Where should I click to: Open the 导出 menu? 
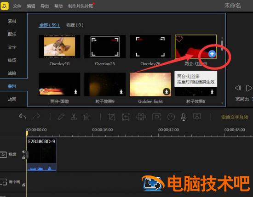click(45, 6)
